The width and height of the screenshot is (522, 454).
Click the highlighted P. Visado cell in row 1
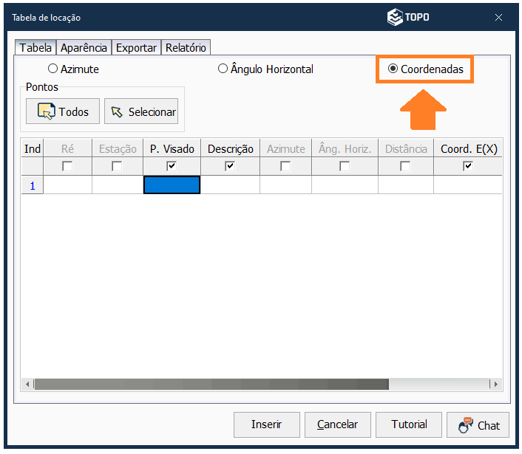(172, 185)
